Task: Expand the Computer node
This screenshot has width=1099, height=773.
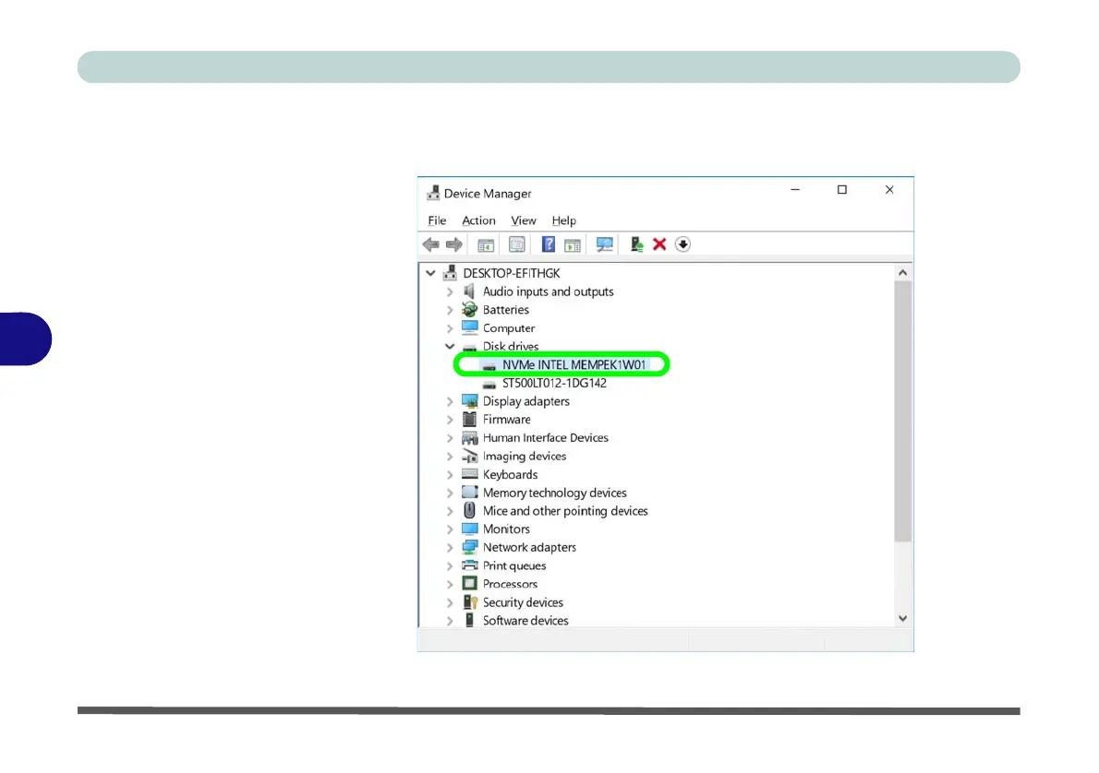Action: tap(450, 328)
